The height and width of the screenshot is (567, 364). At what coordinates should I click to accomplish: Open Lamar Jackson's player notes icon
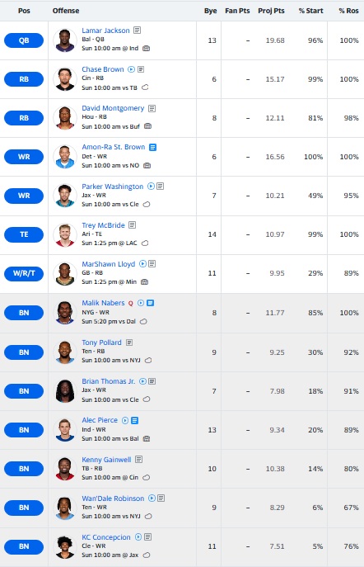tap(137, 31)
